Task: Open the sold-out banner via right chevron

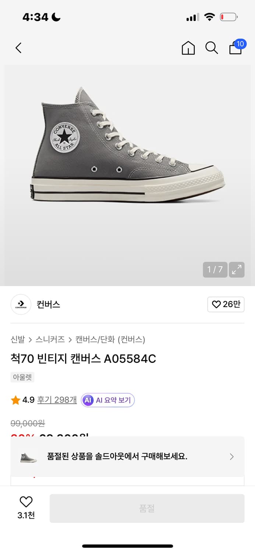Action: pyautogui.click(x=232, y=456)
